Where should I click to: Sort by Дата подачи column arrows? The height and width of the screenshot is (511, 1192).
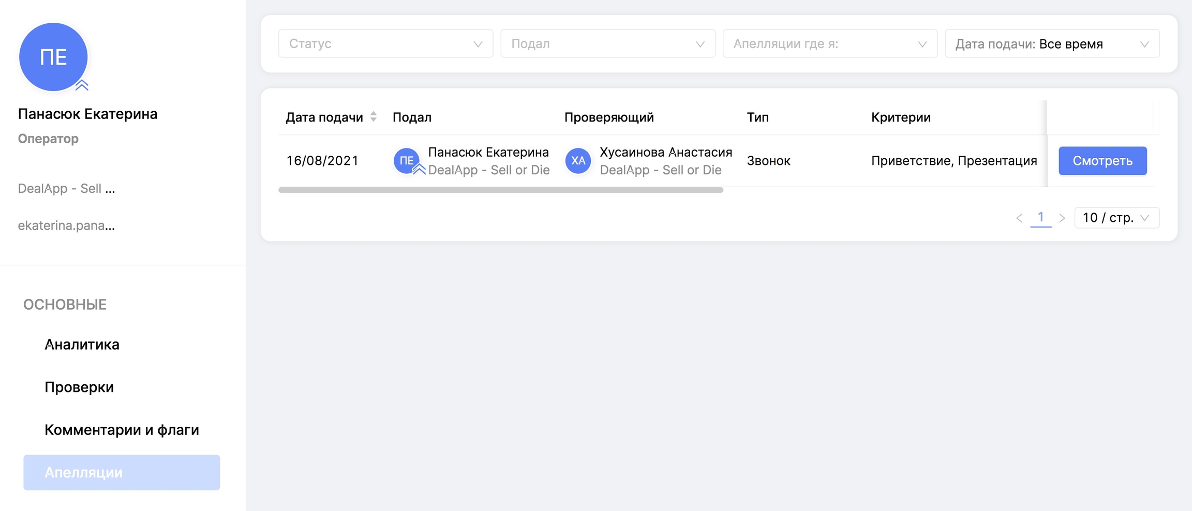(373, 117)
